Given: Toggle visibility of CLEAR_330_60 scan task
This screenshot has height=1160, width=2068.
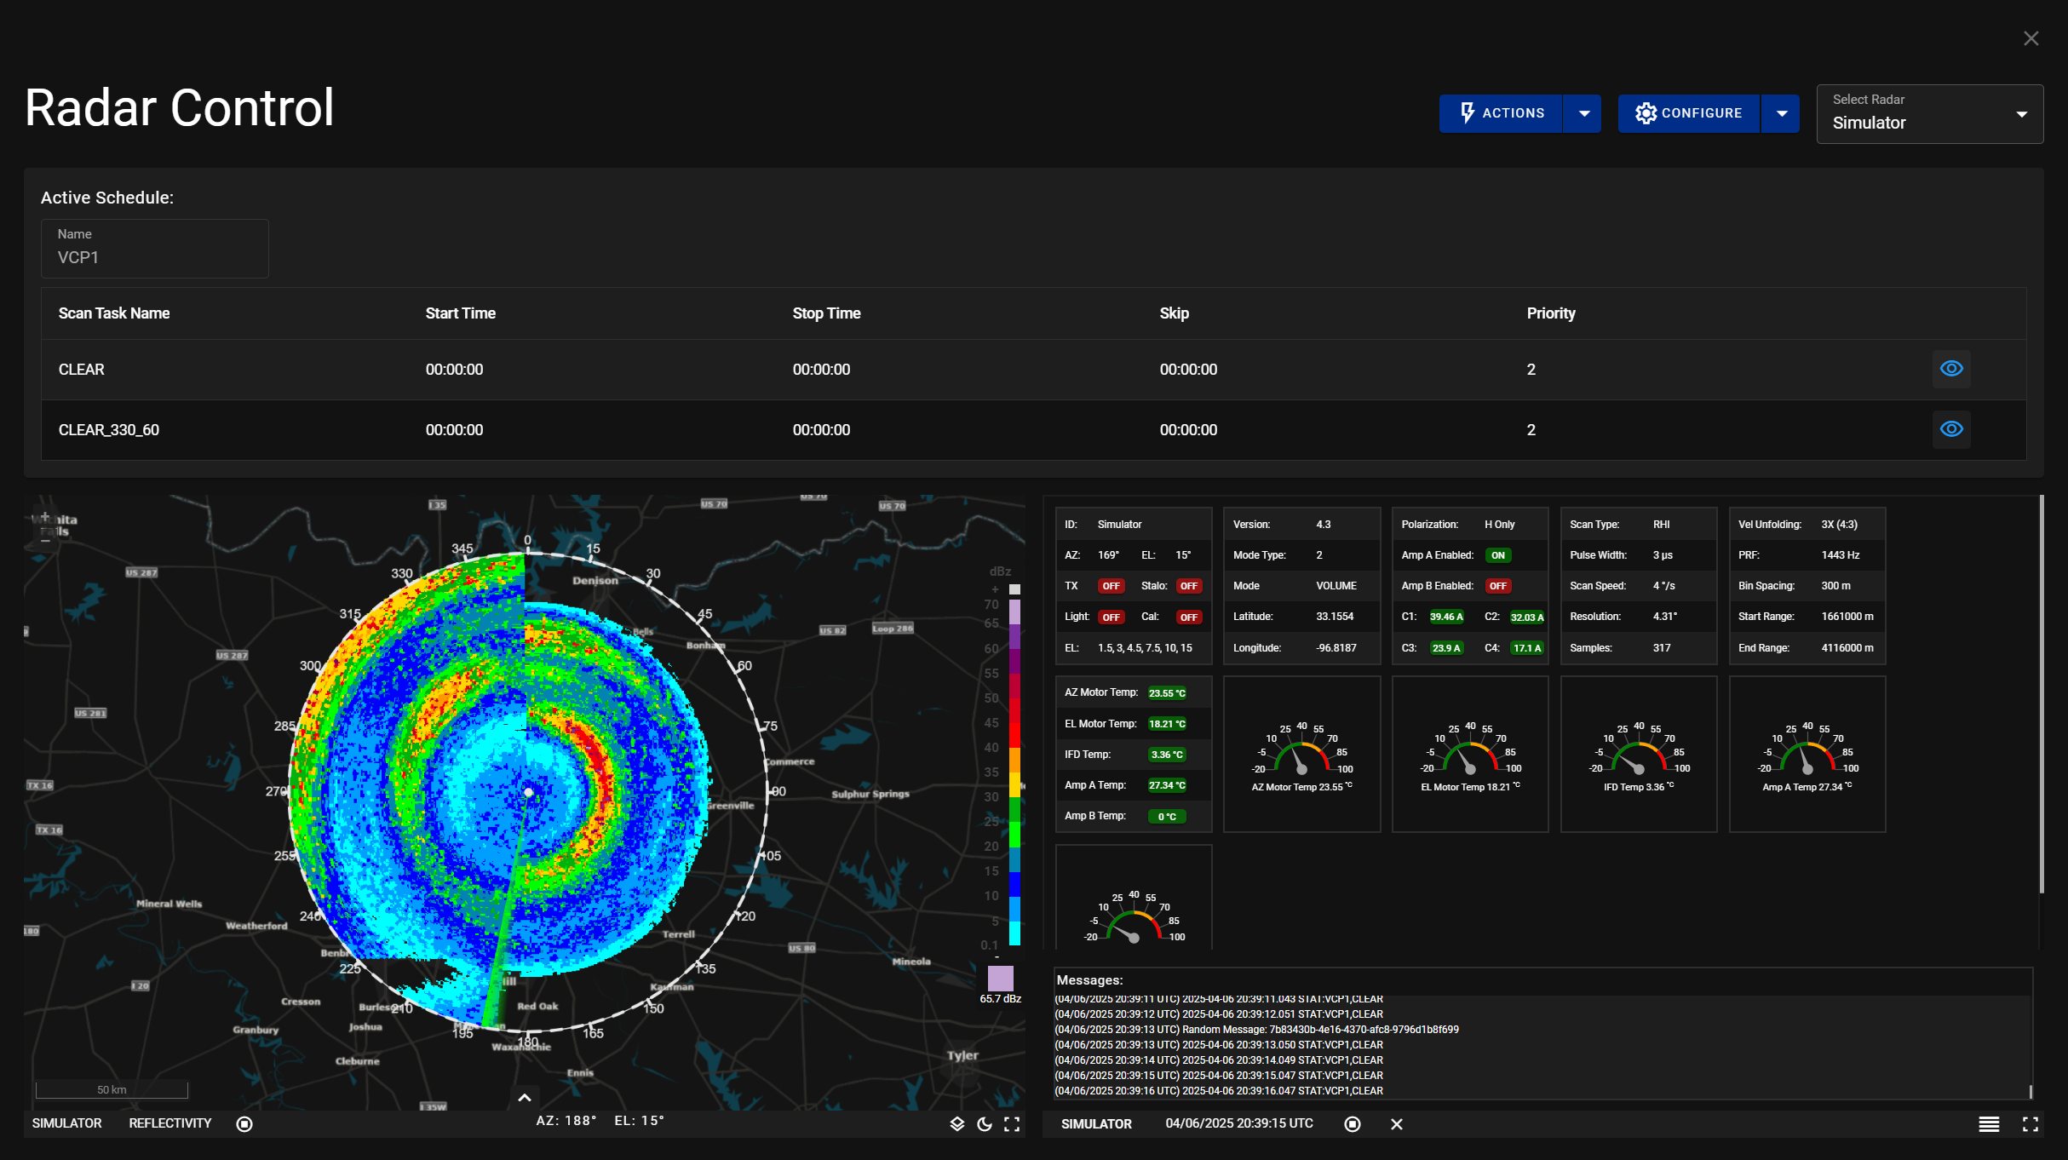Looking at the screenshot, I should pyautogui.click(x=1951, y=429).
